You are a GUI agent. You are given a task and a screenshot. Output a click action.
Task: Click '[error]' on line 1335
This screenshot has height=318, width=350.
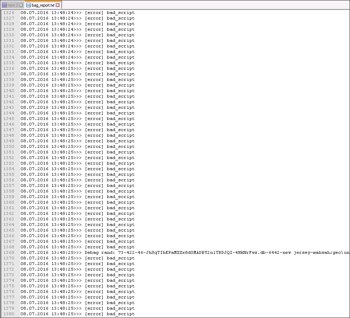point(94,63)
